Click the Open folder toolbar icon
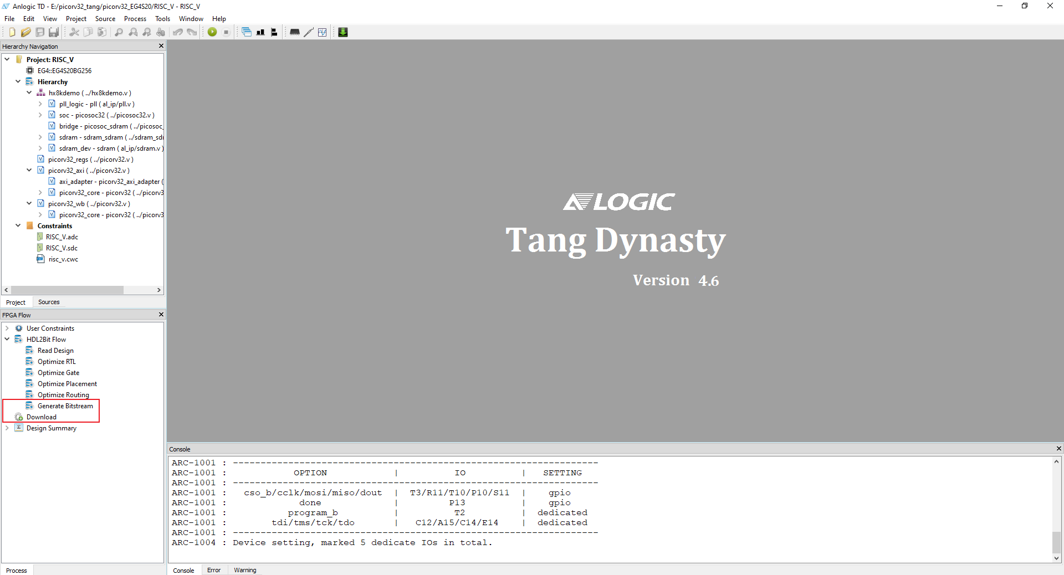The width and height of the screenshot is (1064, 575). 25,32
